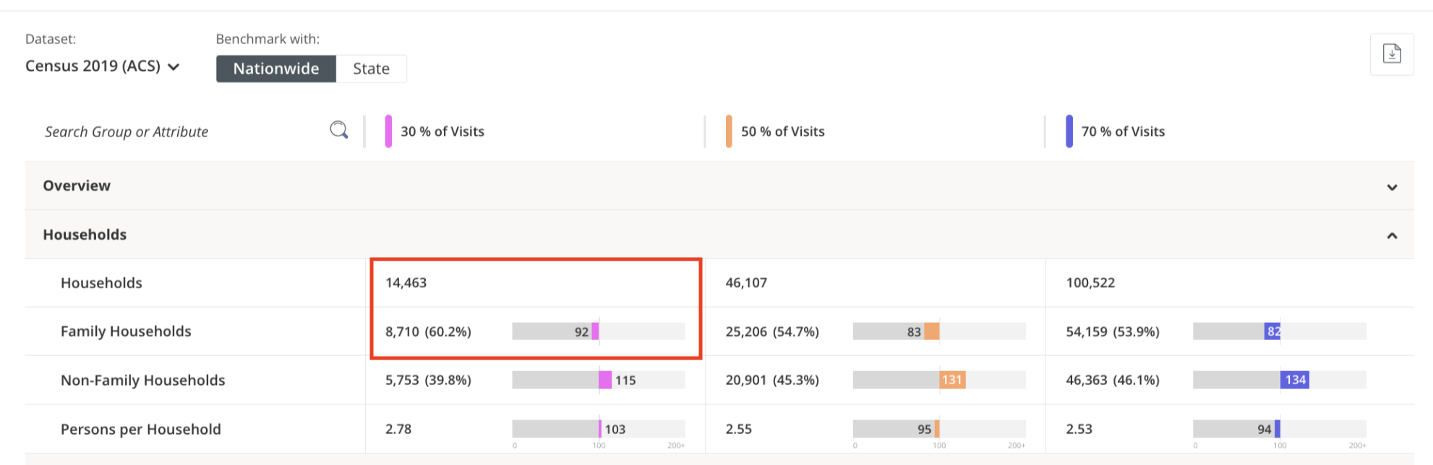Screen dimensions: 1433x465
Task: Click the pink 30 % of Visits swatch
Action: coord(388,131)
